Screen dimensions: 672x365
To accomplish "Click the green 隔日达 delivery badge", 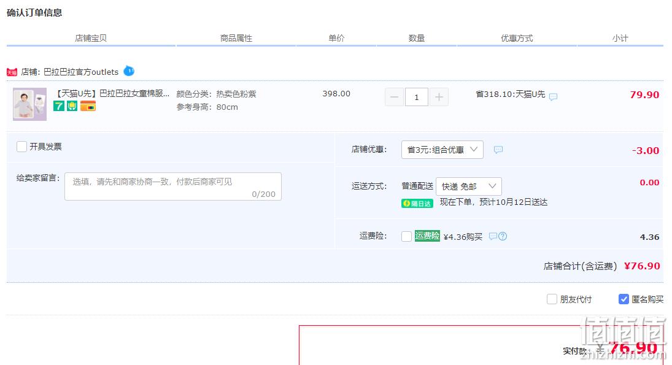I will [417, 204].
